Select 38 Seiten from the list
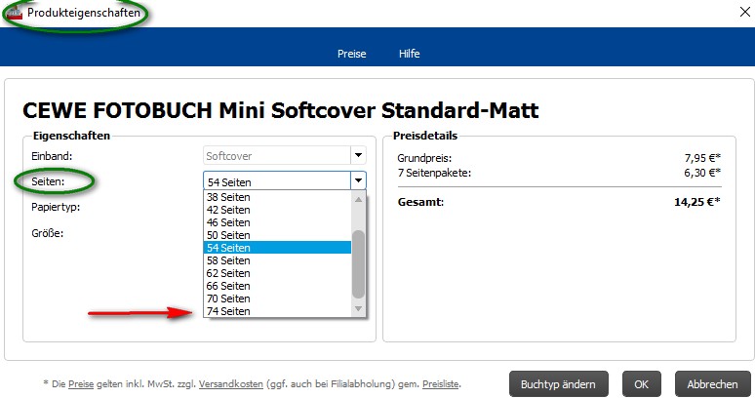Viewport: 755px width, 398px height. pyautogui.click(x=277, y=197)
